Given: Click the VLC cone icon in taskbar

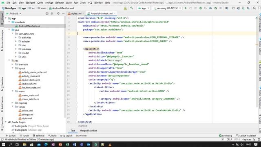Looking at the screenshot, I should click(110, 144).
